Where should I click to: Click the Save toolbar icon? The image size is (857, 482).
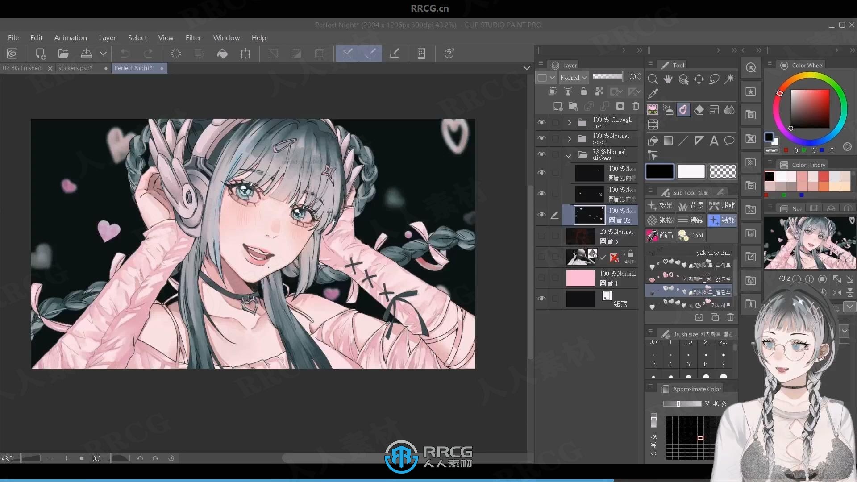[x=86, y=54]
